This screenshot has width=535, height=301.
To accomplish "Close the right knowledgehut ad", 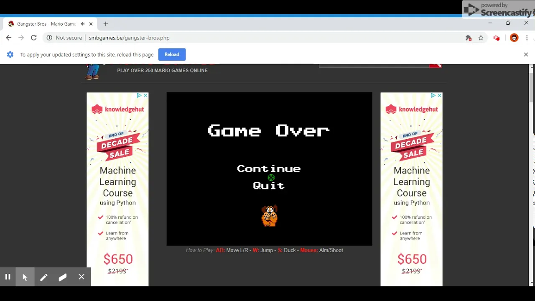I will pyautogui.click(x=439, y=95).
